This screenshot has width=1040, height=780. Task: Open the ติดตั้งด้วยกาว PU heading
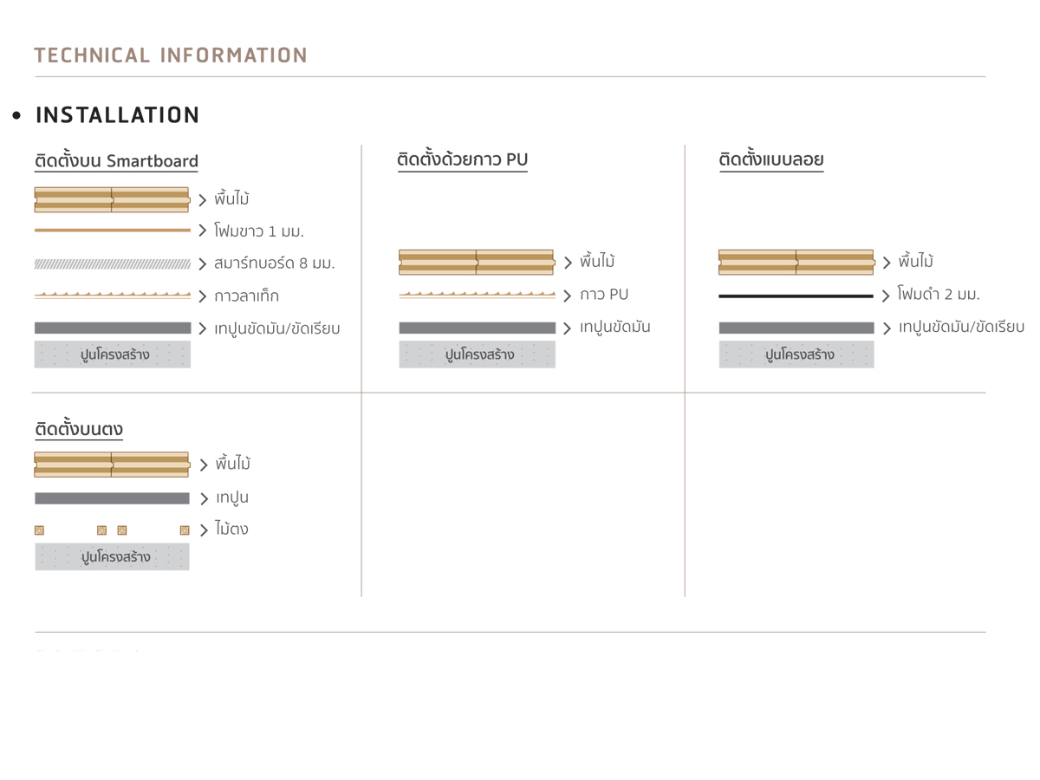[463, 159]
